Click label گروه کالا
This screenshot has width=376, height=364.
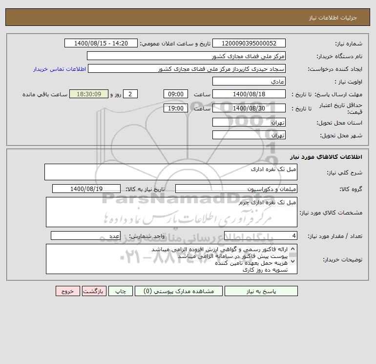click(351, 189)
